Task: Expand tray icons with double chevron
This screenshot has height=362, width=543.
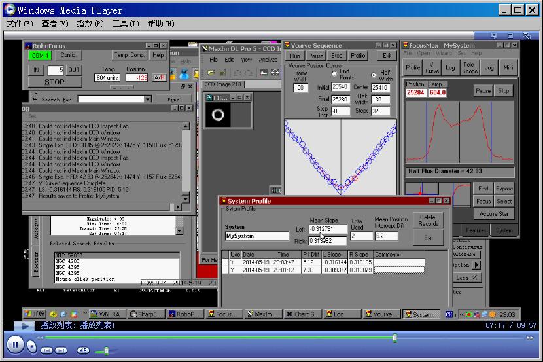Action: coord(461,314)
